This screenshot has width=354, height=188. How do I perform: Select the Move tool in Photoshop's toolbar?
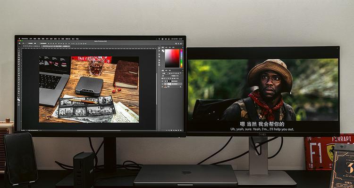tap(19, 48)
